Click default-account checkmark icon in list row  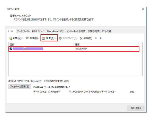[x=11, y=49]
